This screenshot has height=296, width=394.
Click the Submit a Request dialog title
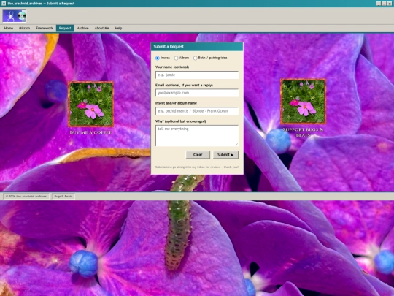click(x=169, y=47)
